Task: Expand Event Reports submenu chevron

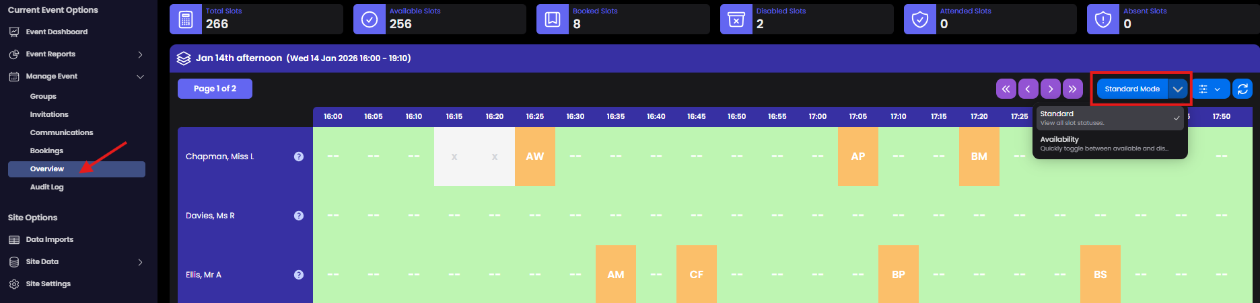Action: click(140, 54)
